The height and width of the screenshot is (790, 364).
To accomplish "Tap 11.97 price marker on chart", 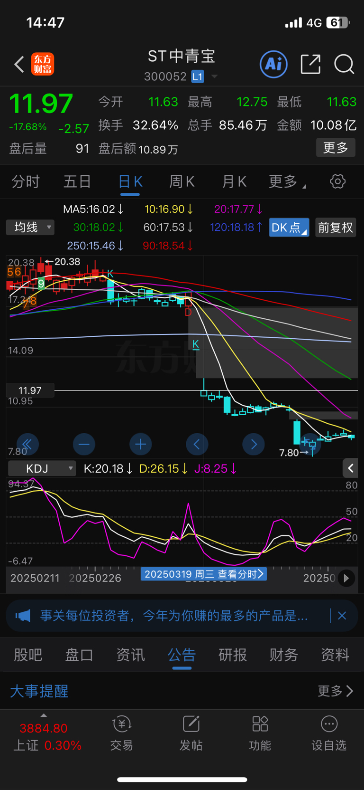I will point(30,390).
